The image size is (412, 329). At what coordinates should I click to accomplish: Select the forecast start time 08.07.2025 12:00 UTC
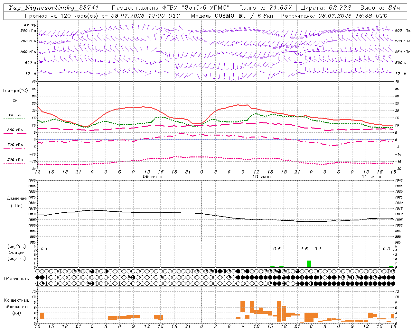(x=145, y=16)
